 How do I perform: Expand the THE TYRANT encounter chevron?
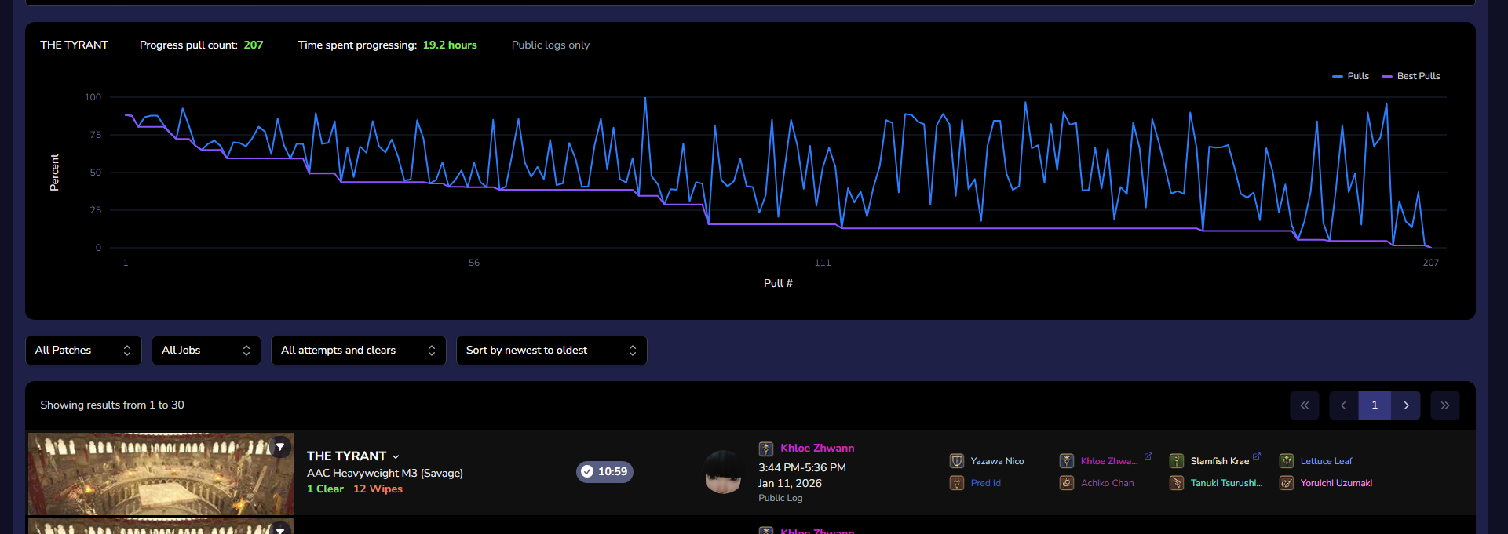coord(396,457)
